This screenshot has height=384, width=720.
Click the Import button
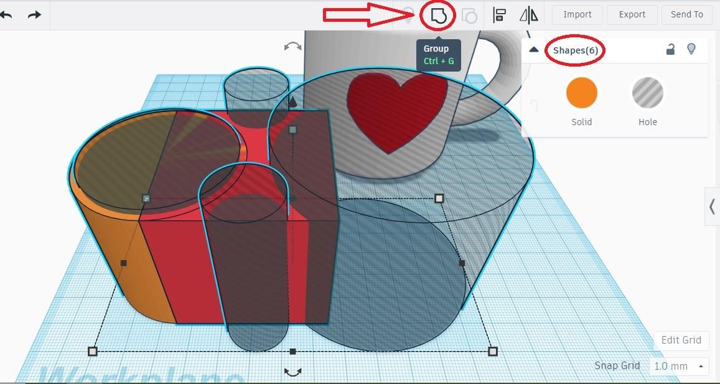(577, 15)
